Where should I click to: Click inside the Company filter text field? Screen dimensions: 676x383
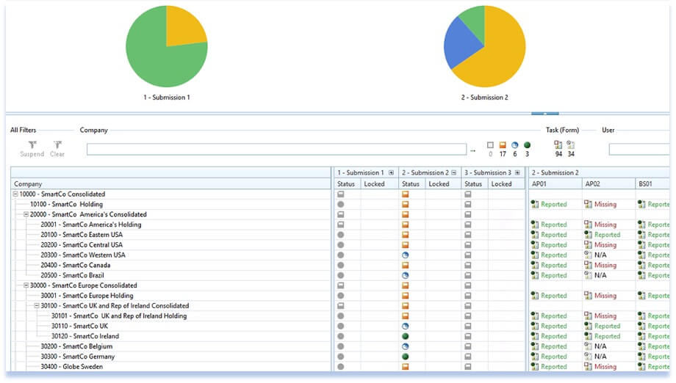pyautogui.click(x=276, y=150)
